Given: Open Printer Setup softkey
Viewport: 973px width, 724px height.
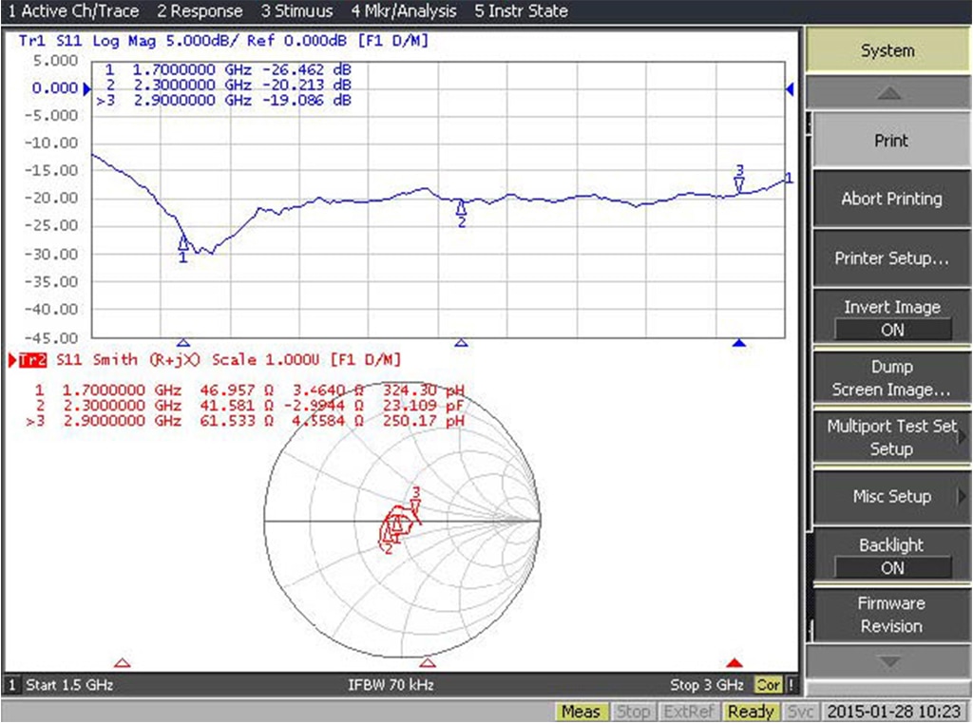Looking at the screenshot, I should click(891, 258).
